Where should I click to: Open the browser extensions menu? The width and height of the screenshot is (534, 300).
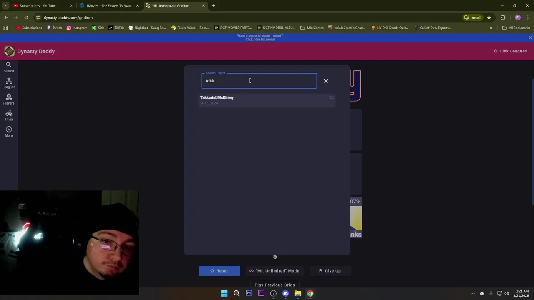(503, 17)
